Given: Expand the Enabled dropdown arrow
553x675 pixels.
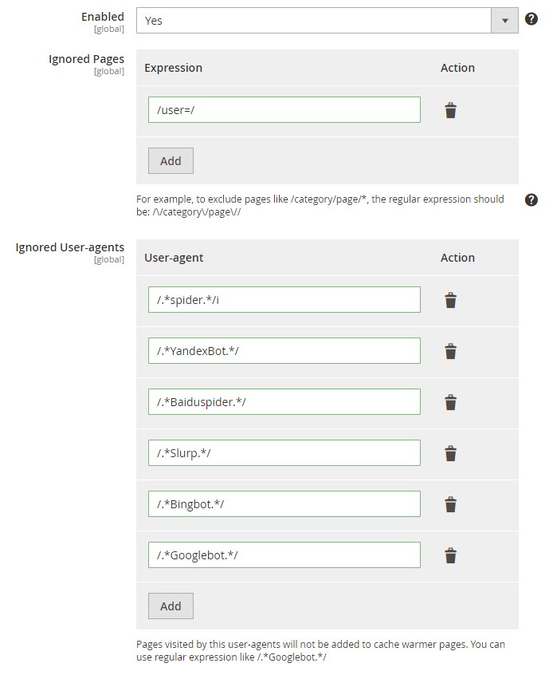Looking at the screenshot, I should (505, 20).
